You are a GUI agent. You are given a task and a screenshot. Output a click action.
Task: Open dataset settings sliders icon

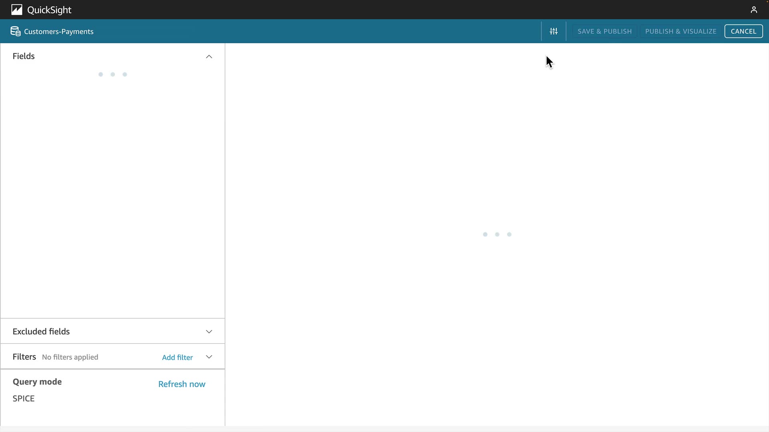pos(554,31)
